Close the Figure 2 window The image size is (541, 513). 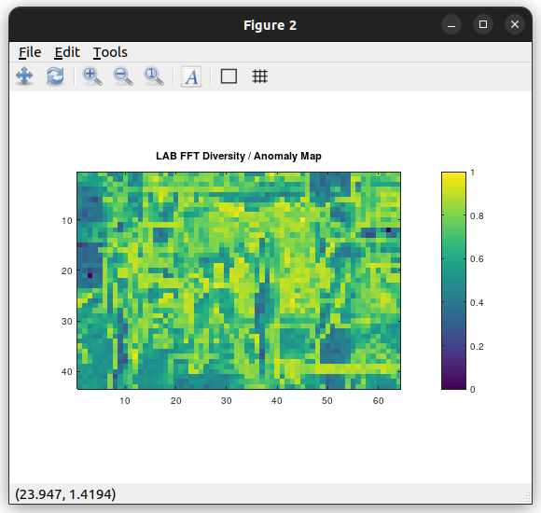coord(515,25)
